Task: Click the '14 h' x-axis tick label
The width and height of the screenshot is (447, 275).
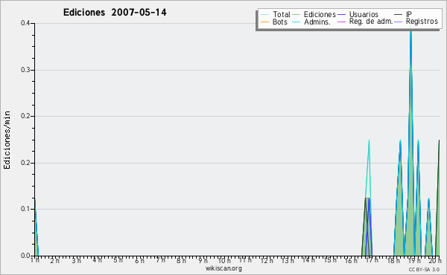Action: [308, 260]
